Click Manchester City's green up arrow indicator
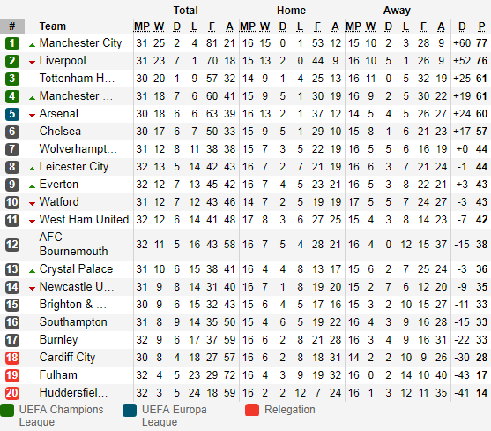 (32, 45)
